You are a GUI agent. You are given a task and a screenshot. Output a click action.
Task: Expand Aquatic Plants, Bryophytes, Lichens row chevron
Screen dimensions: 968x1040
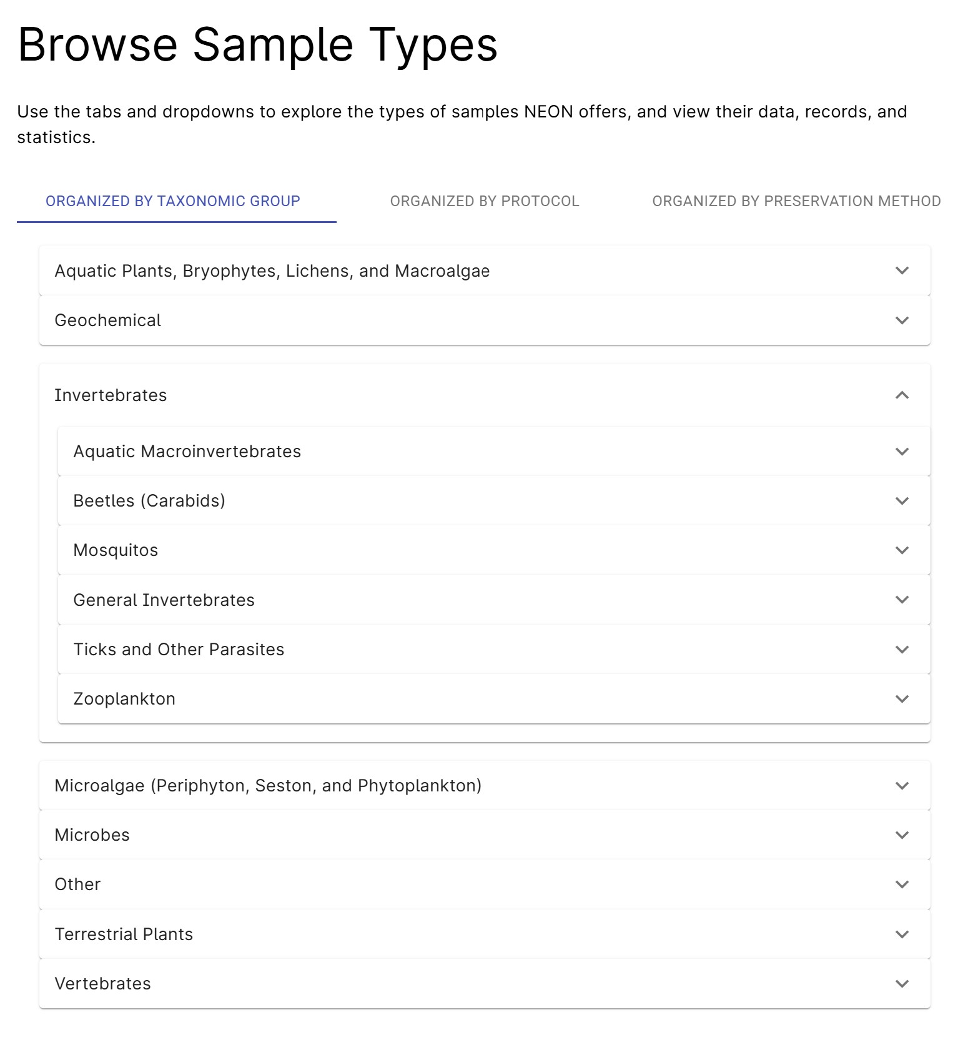pyautogui.click(x=902, y=270)
